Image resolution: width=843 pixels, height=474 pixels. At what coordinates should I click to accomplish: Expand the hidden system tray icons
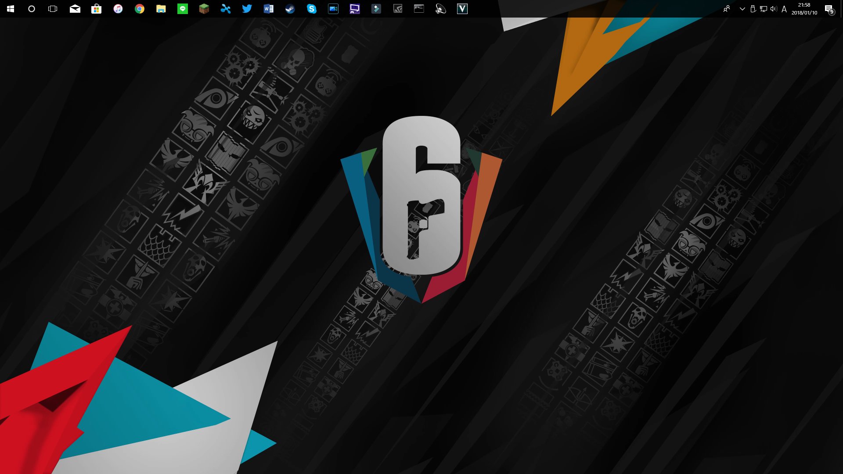point(742,9)
